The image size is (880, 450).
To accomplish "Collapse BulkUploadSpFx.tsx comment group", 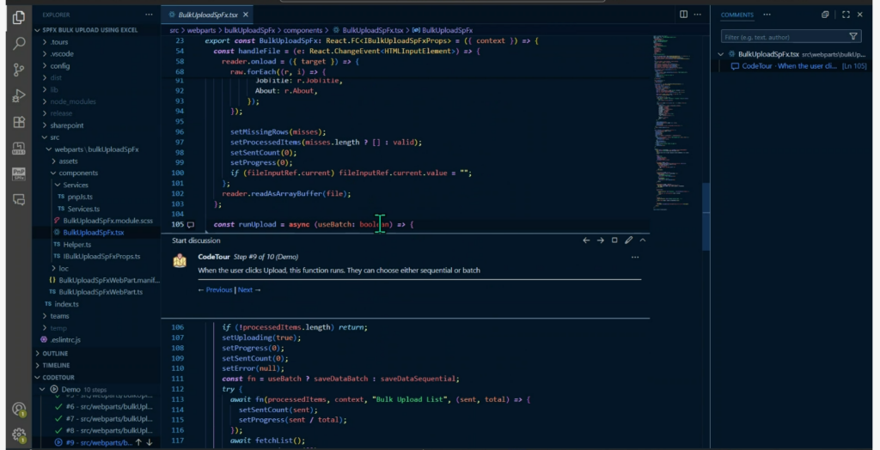I will click(x=721, y=54).
